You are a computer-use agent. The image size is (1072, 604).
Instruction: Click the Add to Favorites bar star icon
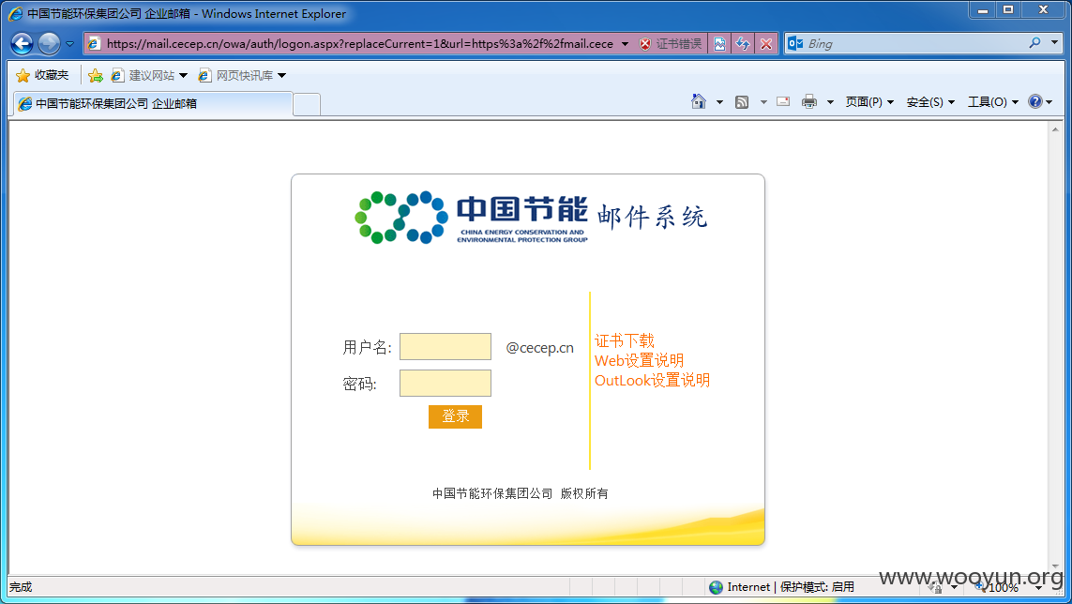click(96, 75)
